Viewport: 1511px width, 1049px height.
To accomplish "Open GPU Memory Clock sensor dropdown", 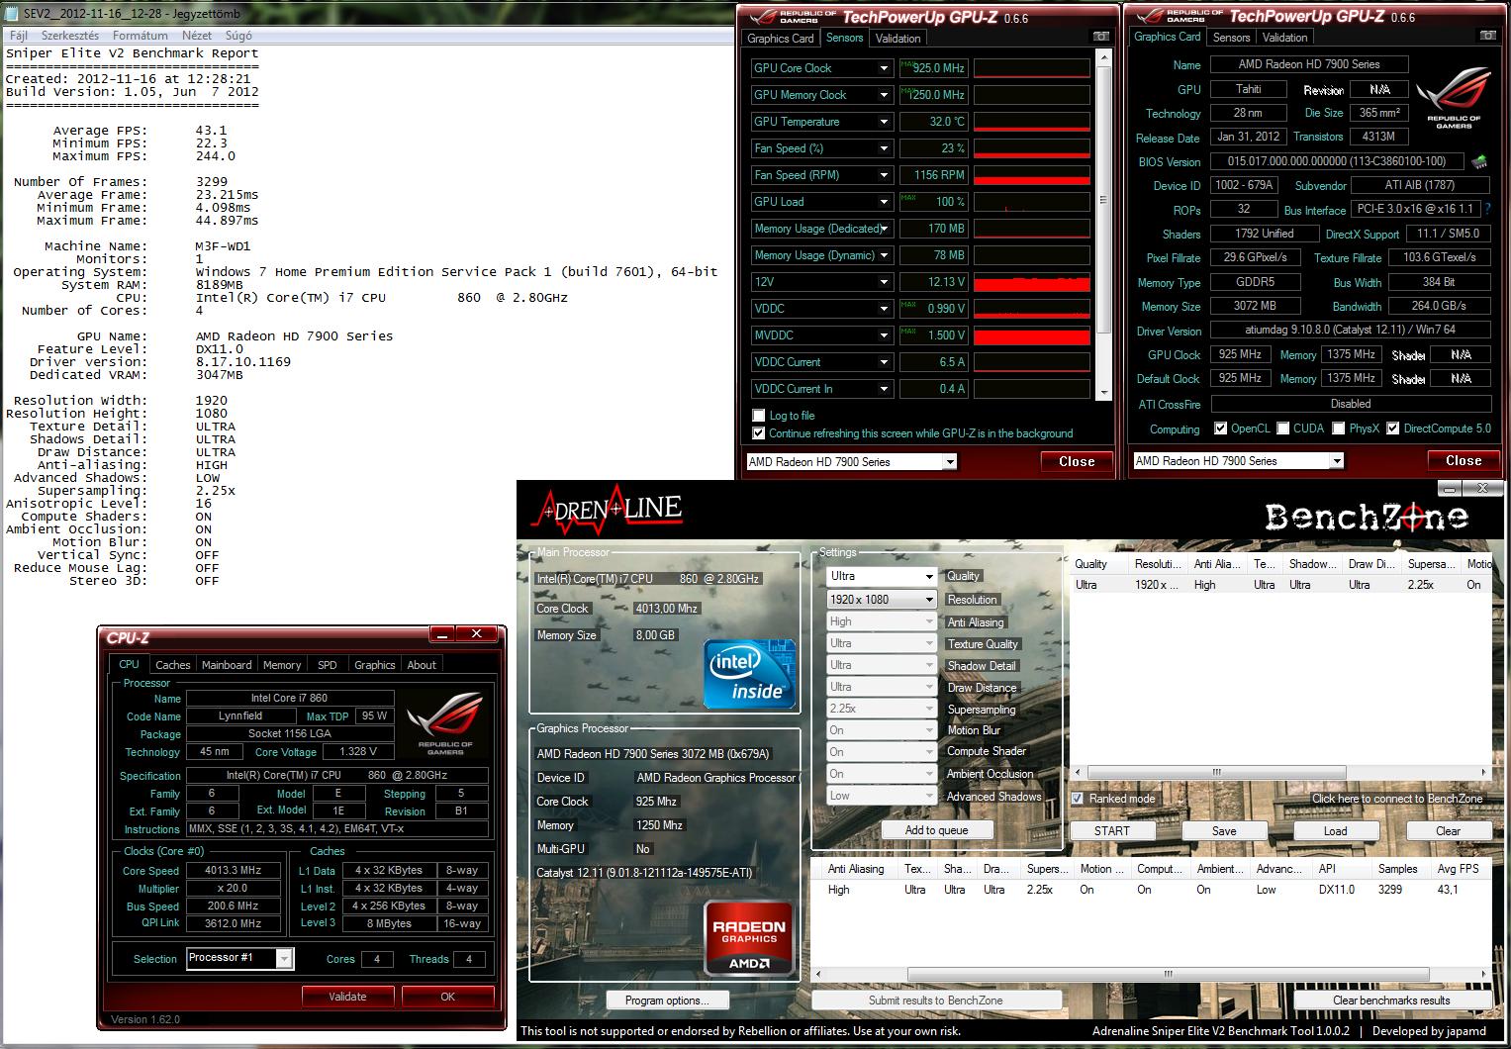I will (884, 95).
